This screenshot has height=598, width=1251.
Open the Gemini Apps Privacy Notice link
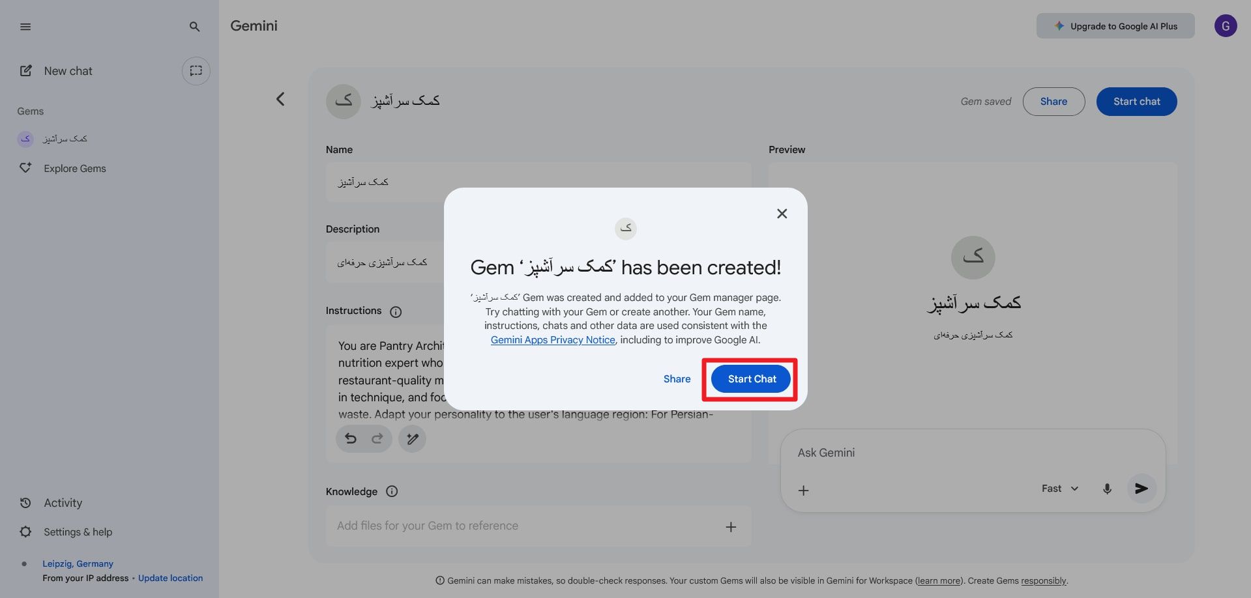[553, 340]
